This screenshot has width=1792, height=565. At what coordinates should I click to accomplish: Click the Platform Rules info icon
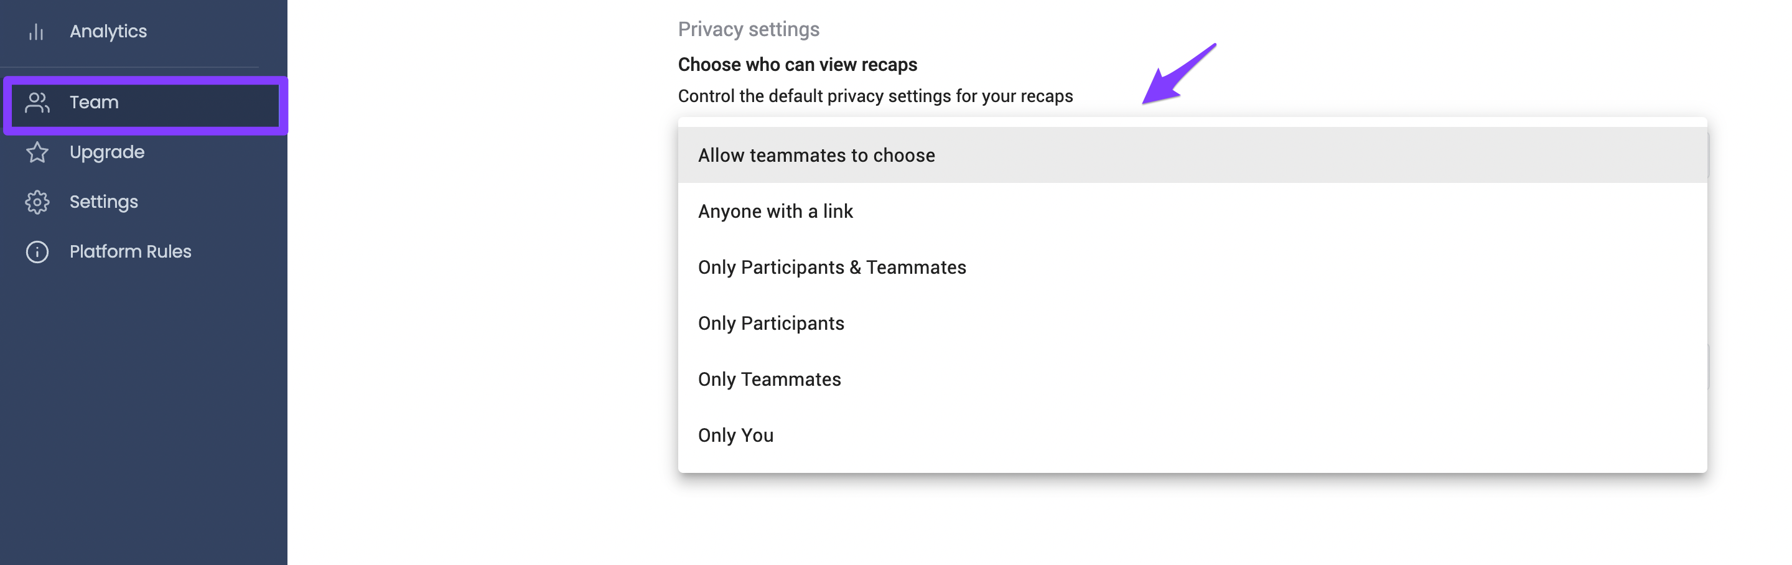37,252
